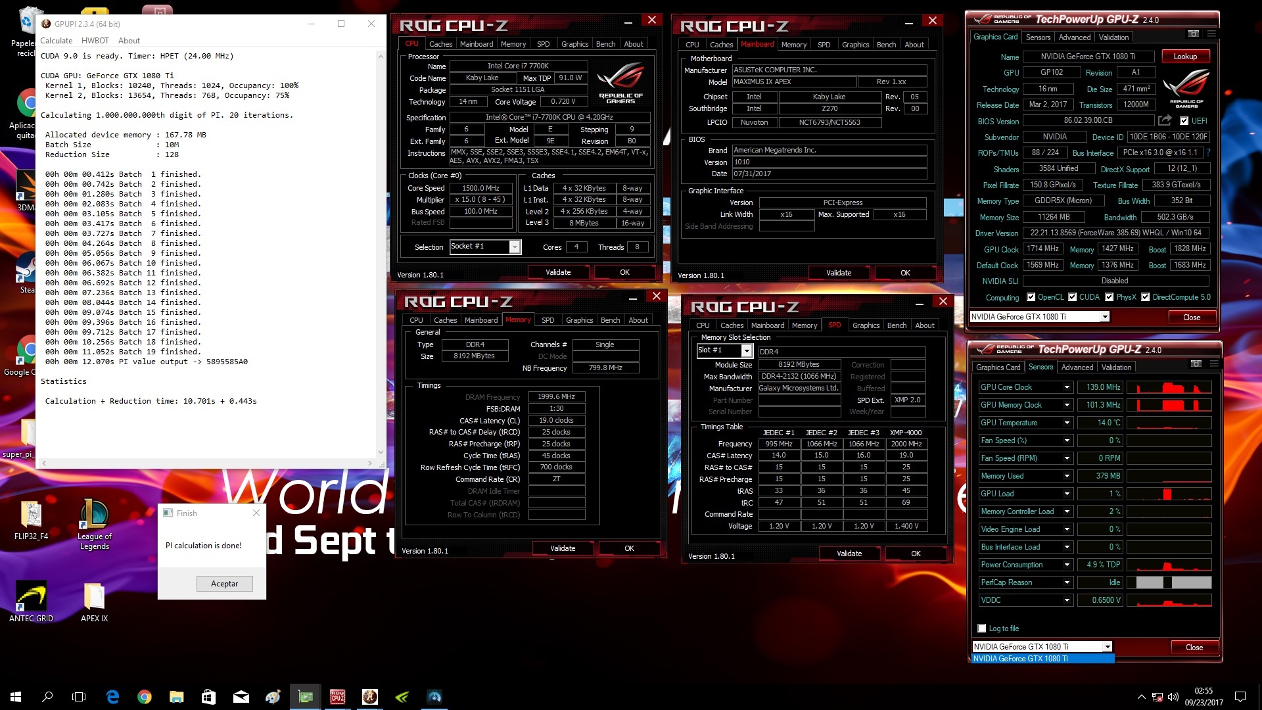This screenshot has height=710, width=1262.
Task: Open the Calculate menu in GPUPI
Action: click(57, 41)
